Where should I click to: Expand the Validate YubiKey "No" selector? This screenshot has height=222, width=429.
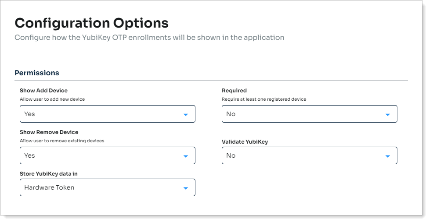point(303,155)
